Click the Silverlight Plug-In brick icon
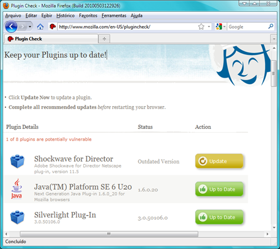This screenshot has width=280, height=249. click(x=17, y=217)
